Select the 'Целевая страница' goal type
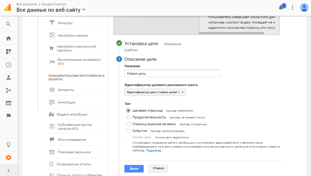This screenshot has width=311, height=176. (x=128, y=111)
